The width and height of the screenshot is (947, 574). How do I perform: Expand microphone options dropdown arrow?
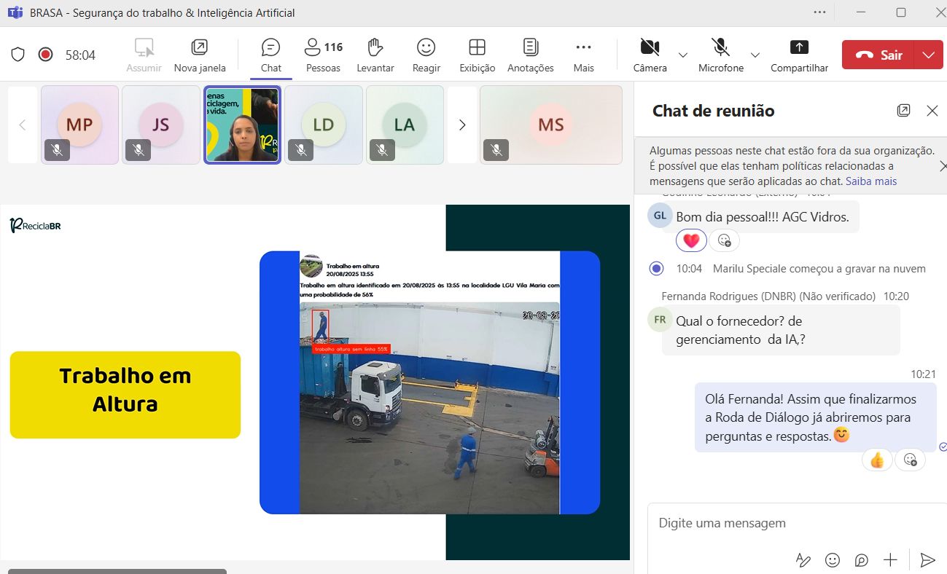coord(755,55)
